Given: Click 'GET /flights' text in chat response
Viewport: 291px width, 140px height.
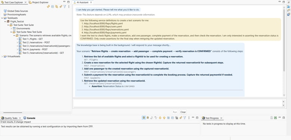Looking at the screenshot, I should 91,60.
